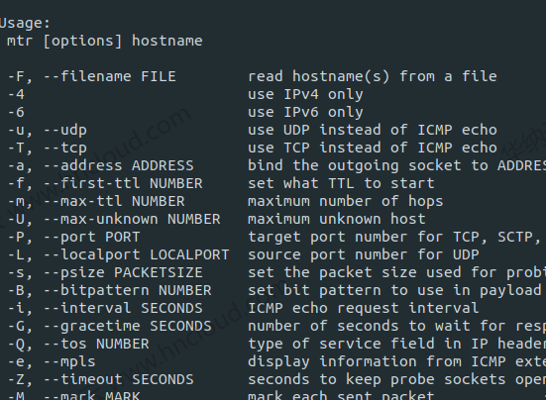Image resolution: width=546 pixels, height=400 pixels.
Task: Click the --udp option
Action: click(x=65, y=130)
